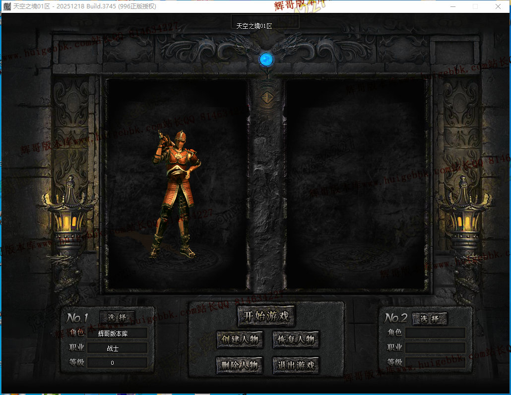The width and height of the screenshot is (511, 395).
Task: Click the No.1 职业 field showing 战士
Action: click(x=117, y=348)
